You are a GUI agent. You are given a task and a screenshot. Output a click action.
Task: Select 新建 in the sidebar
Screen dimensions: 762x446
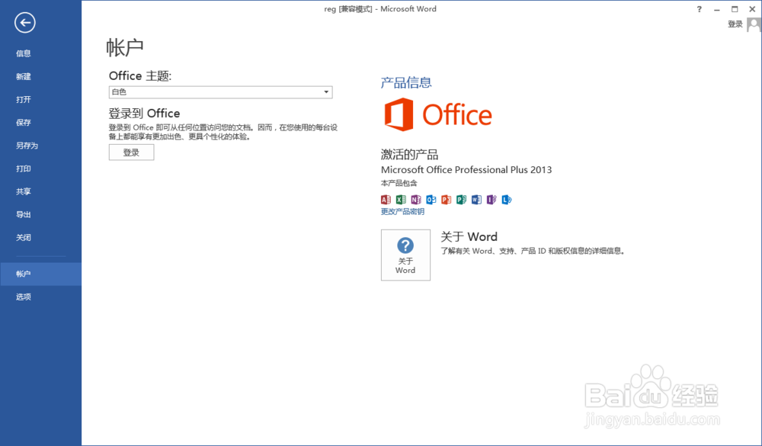pos(23,76)
